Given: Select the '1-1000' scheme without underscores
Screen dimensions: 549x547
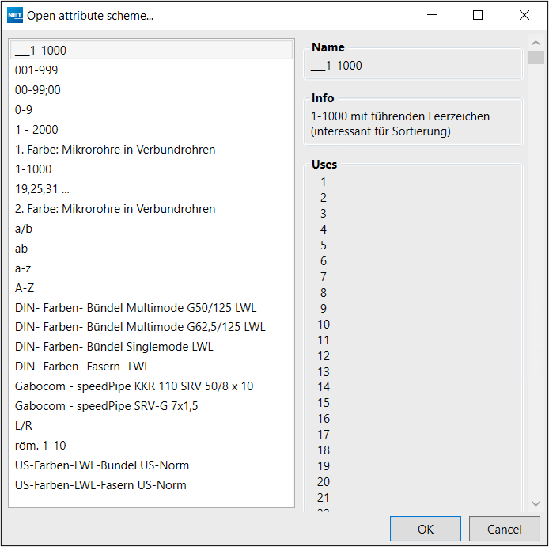Looking at the screenshot, I should tap(152, 169).
